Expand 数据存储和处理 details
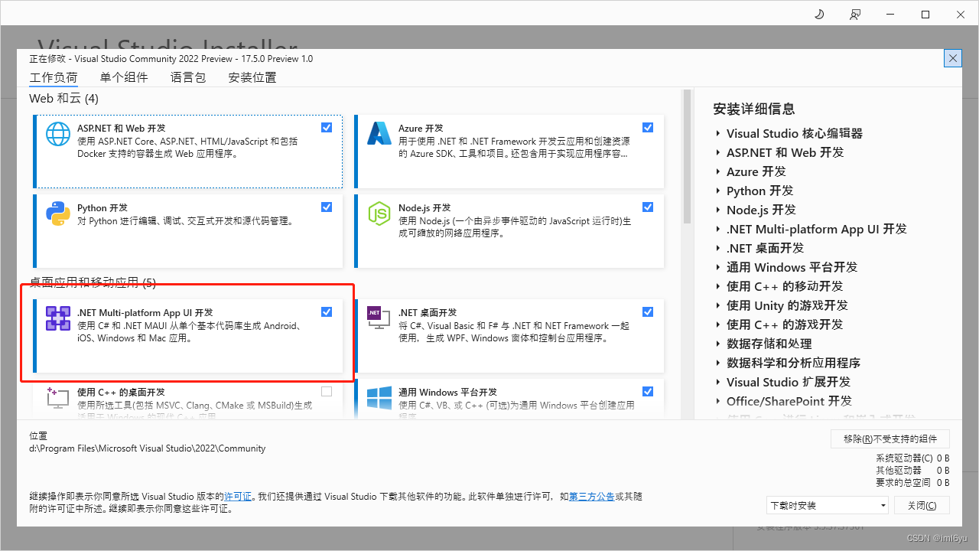The height and width of the screenshot is (551, 979). tap(719, 344)
